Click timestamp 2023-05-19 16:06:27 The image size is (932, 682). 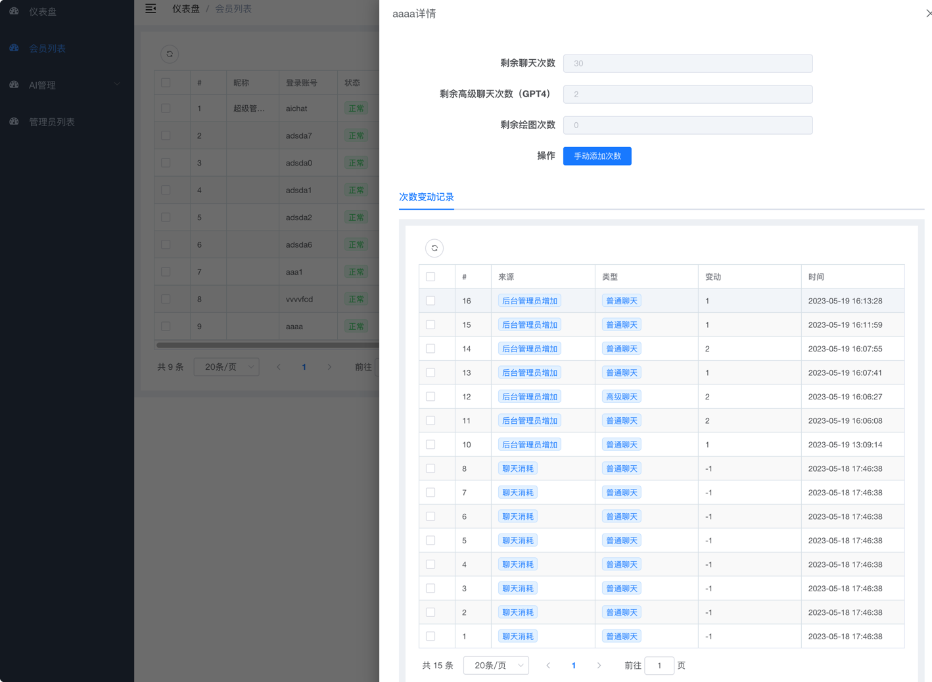click(845, 397)
